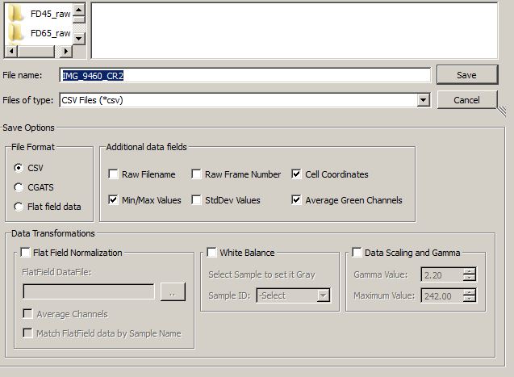
Task: Open the FD65_raw folder
Action: point(40,33)
